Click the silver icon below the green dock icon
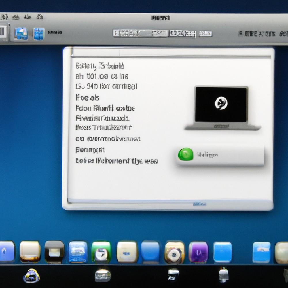Image resolution: width=288 pixels, height=288 pixels. click(103, 275)
